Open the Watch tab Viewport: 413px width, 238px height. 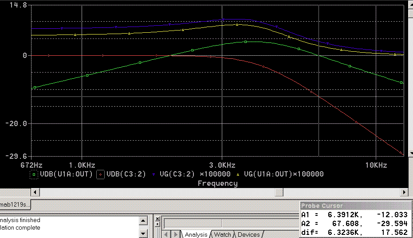click(222, 234)
